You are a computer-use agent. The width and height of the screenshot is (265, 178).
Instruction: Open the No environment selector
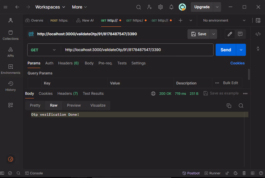click(x=224, y=21)
